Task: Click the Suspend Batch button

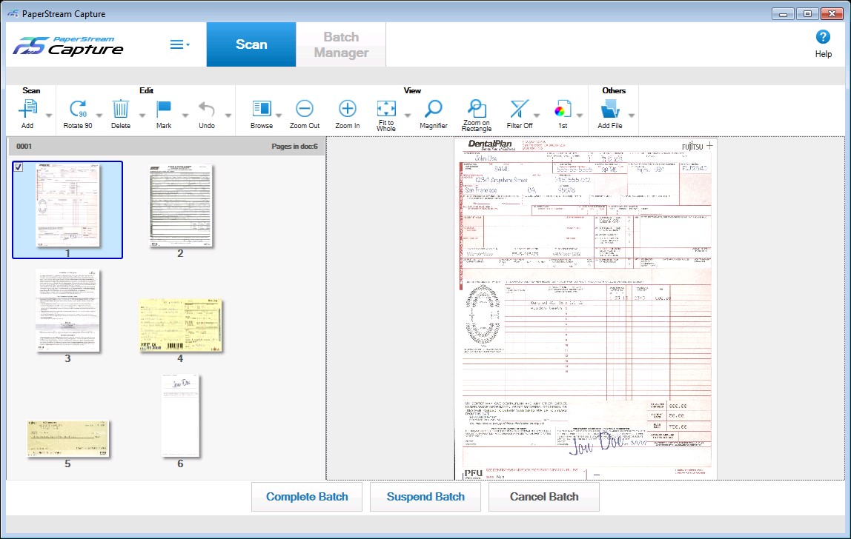Action: pos(425,497)
